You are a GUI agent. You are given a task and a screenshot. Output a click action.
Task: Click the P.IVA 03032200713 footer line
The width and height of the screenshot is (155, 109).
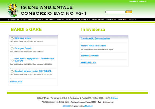pos(77,102)
